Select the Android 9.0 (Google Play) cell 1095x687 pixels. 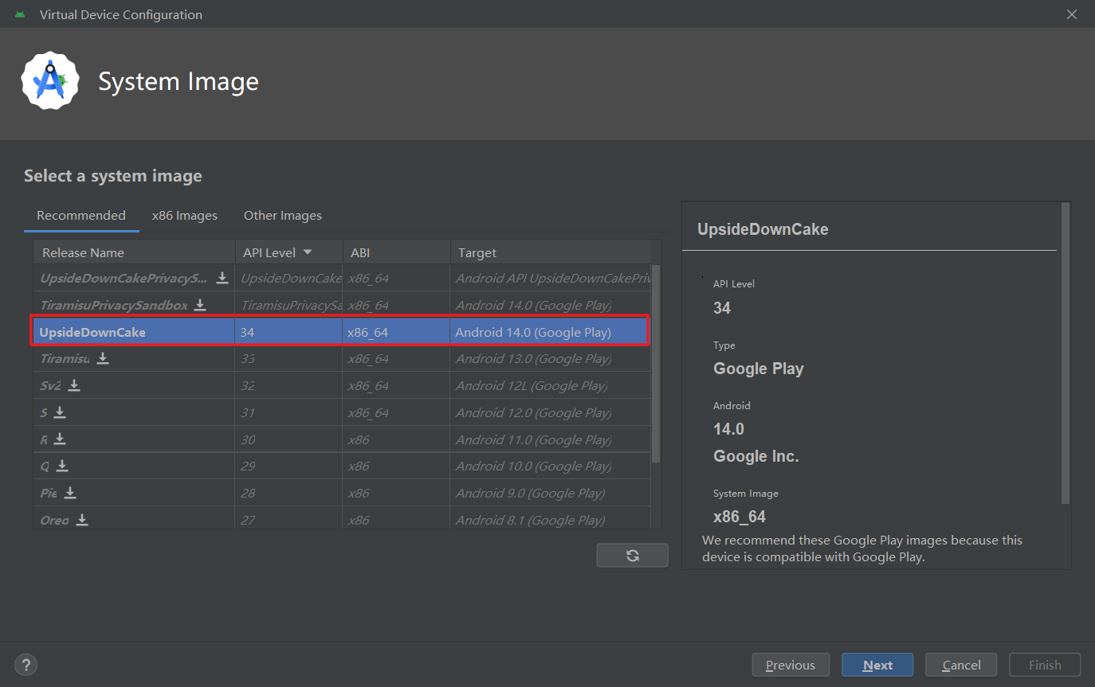[550, 493]
